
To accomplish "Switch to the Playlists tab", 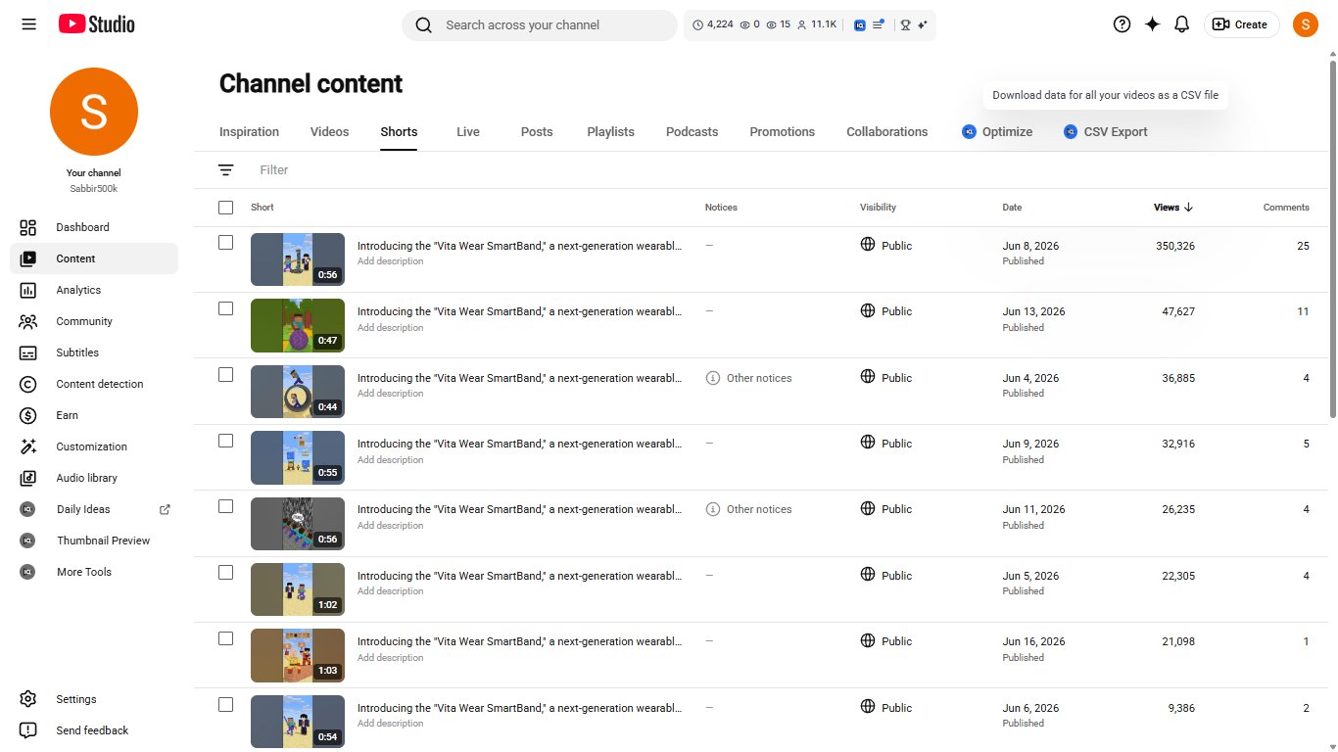I will click(x=610, y=132).
